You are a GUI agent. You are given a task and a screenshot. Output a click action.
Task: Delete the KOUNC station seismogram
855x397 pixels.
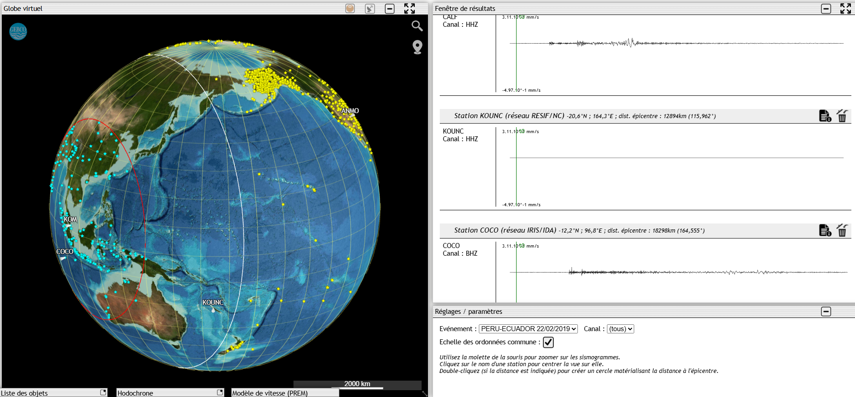(x=842, y=116)
